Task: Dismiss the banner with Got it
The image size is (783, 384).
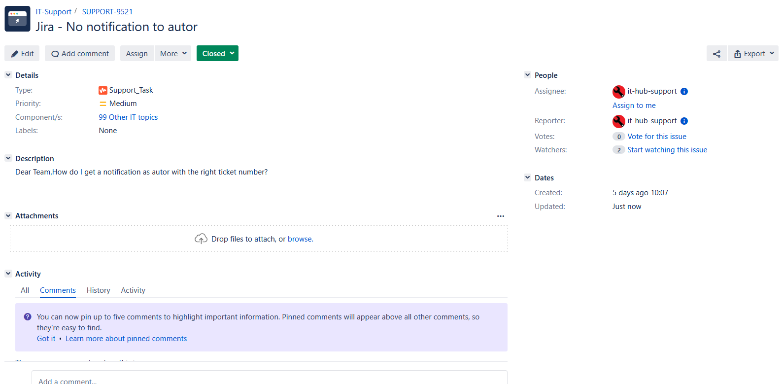Action: [x=46, y=339]
